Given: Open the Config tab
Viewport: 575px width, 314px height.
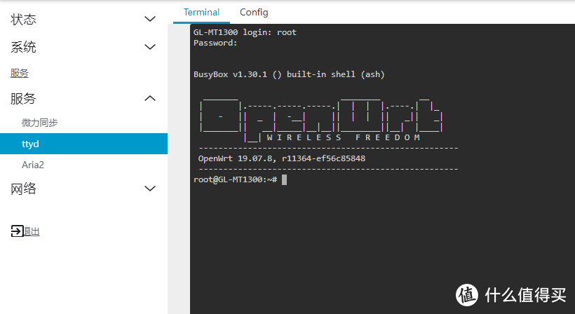Looking at the screenshot, I should tap(254, 12).
